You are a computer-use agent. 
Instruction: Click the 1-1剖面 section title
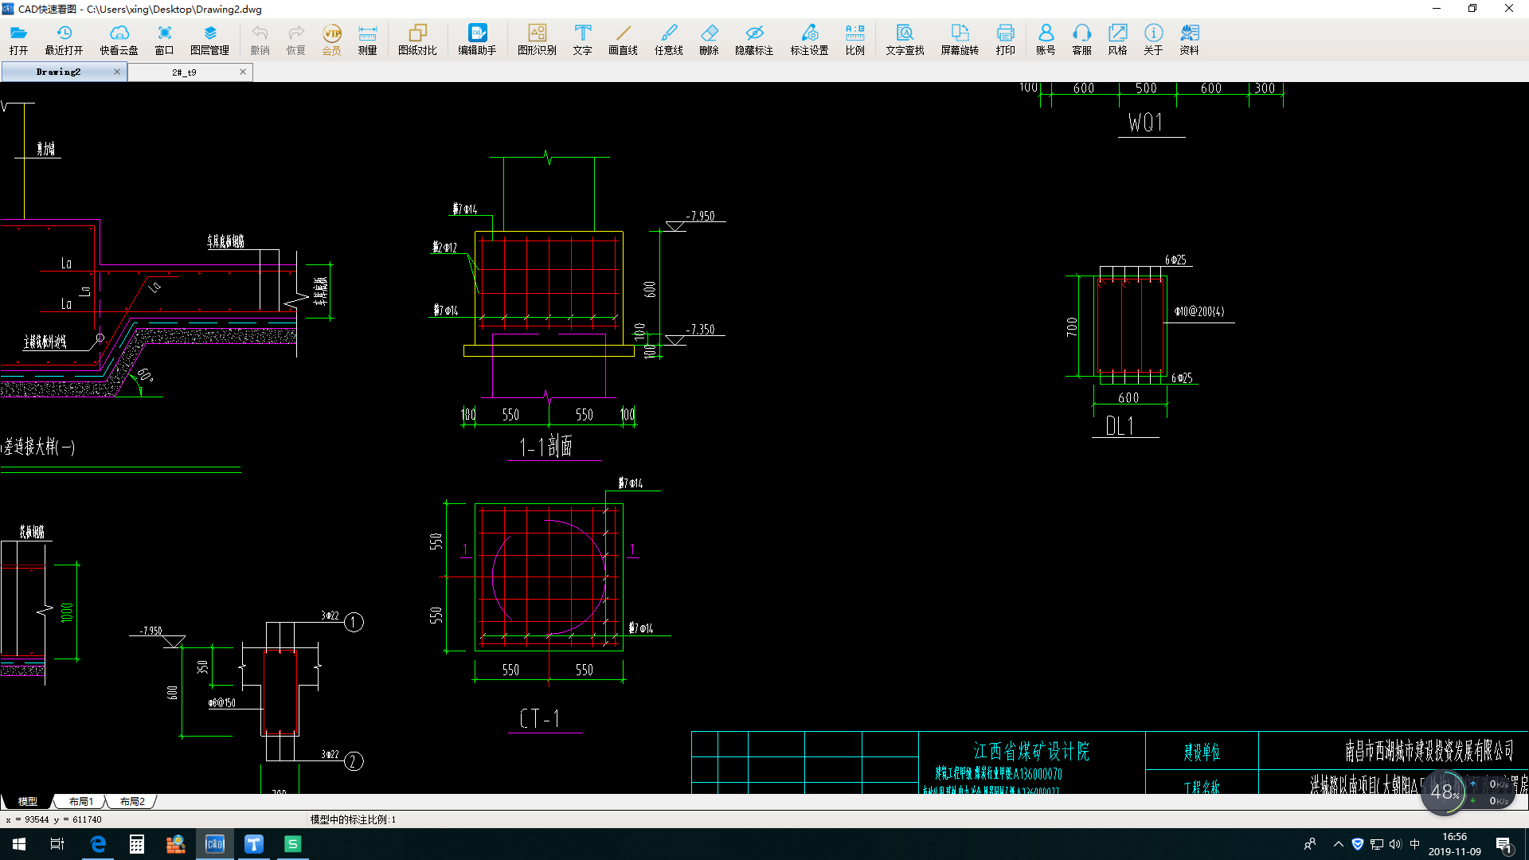point(546,446)
